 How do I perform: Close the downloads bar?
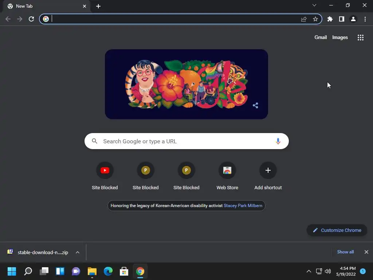pos(366,252)
